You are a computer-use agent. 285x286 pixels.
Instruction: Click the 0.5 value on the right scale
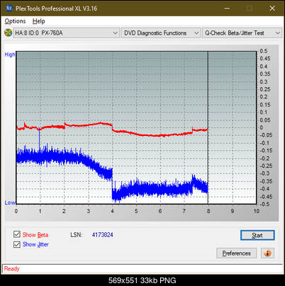[264, 51]
